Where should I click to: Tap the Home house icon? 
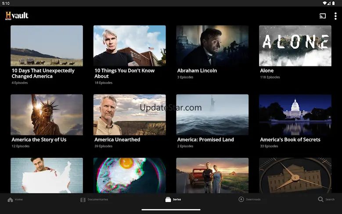point(10,199)
